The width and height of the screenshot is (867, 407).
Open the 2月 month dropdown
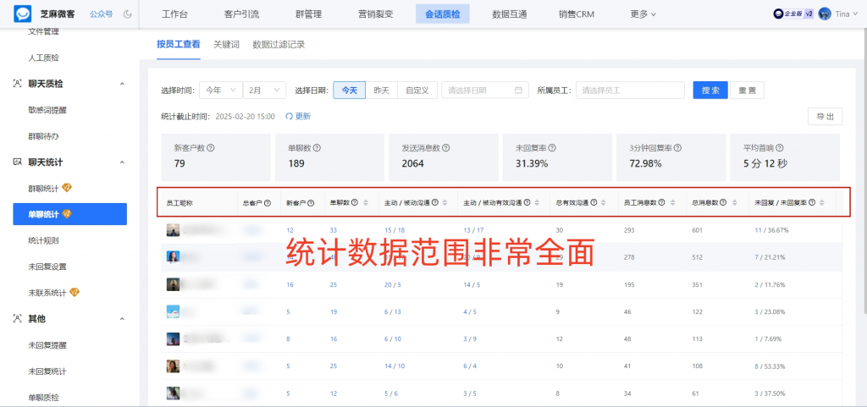click(x=264, y=91)
